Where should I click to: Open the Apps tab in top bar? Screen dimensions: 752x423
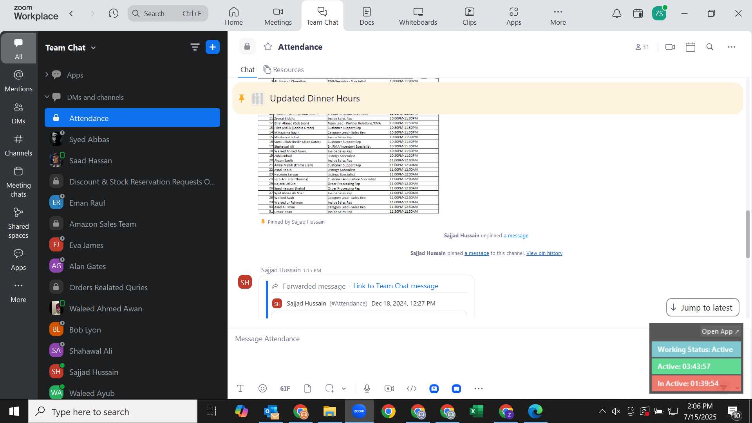(x=513, y=16)
